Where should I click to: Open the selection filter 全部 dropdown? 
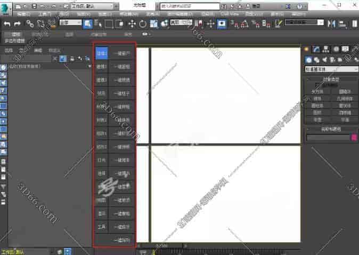(x=70, y=23)
